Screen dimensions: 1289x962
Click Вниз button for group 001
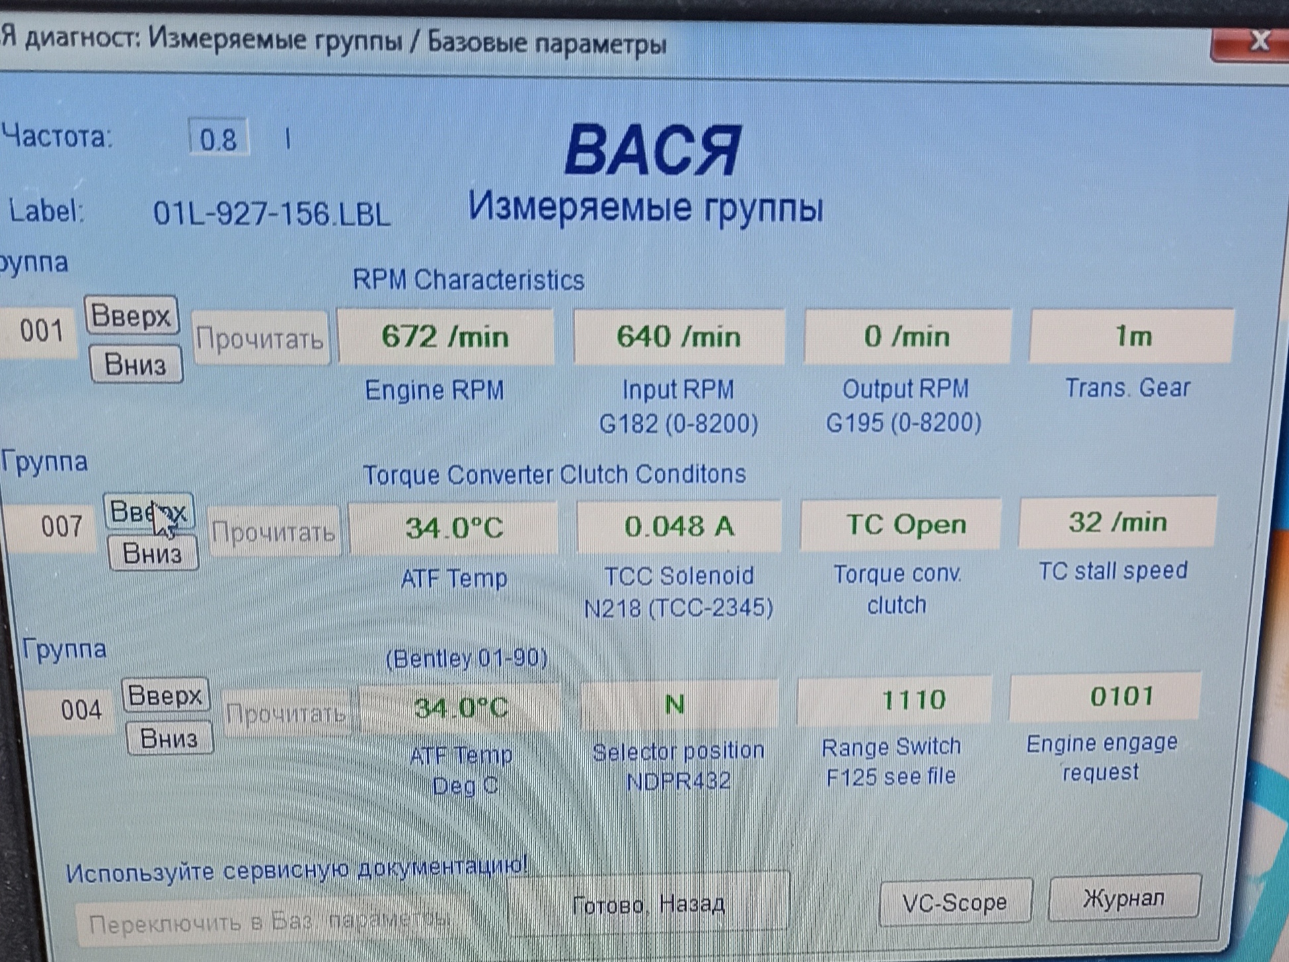[136, 364]
